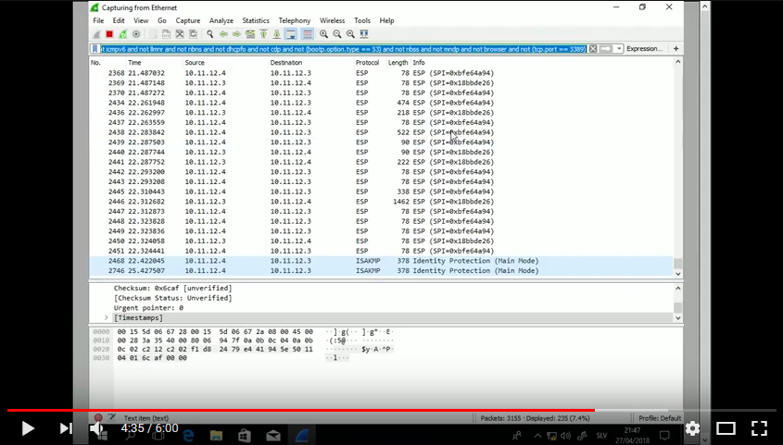Screen dimensions: 783x445
Task: Click packet list scrollbar down arrow
Action: (x=677, y=274)
